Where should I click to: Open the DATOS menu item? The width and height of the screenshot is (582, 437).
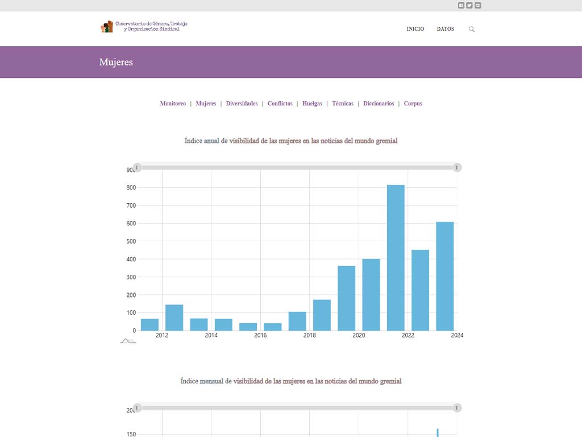(446, 29)
